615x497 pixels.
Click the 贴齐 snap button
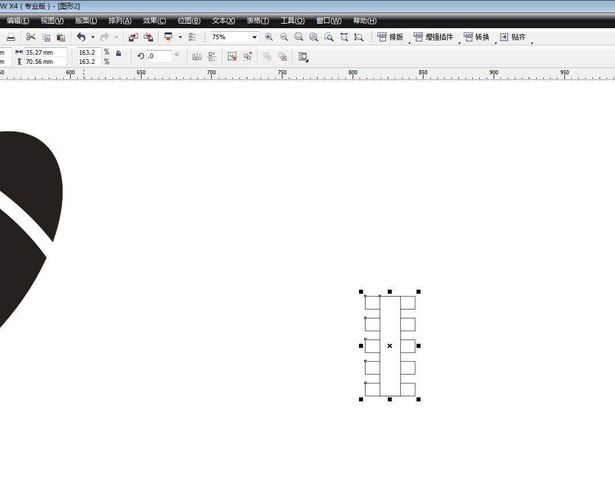[513, 37]
